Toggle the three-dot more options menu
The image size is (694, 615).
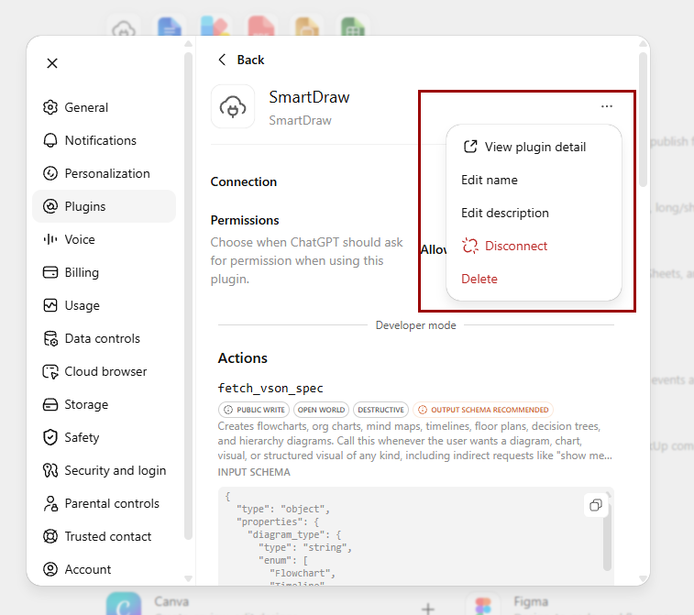click(607, 106)
